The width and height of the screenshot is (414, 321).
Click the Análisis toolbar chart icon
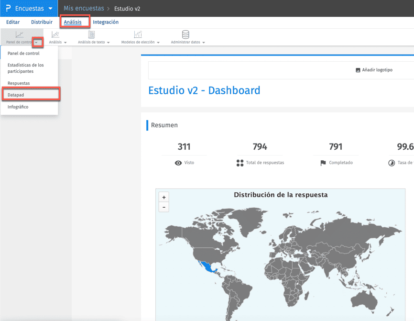pyautogui.click(x=55, y=34)
